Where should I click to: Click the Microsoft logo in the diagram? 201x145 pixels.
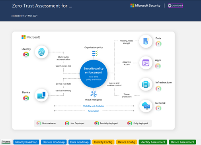[31, 37]
